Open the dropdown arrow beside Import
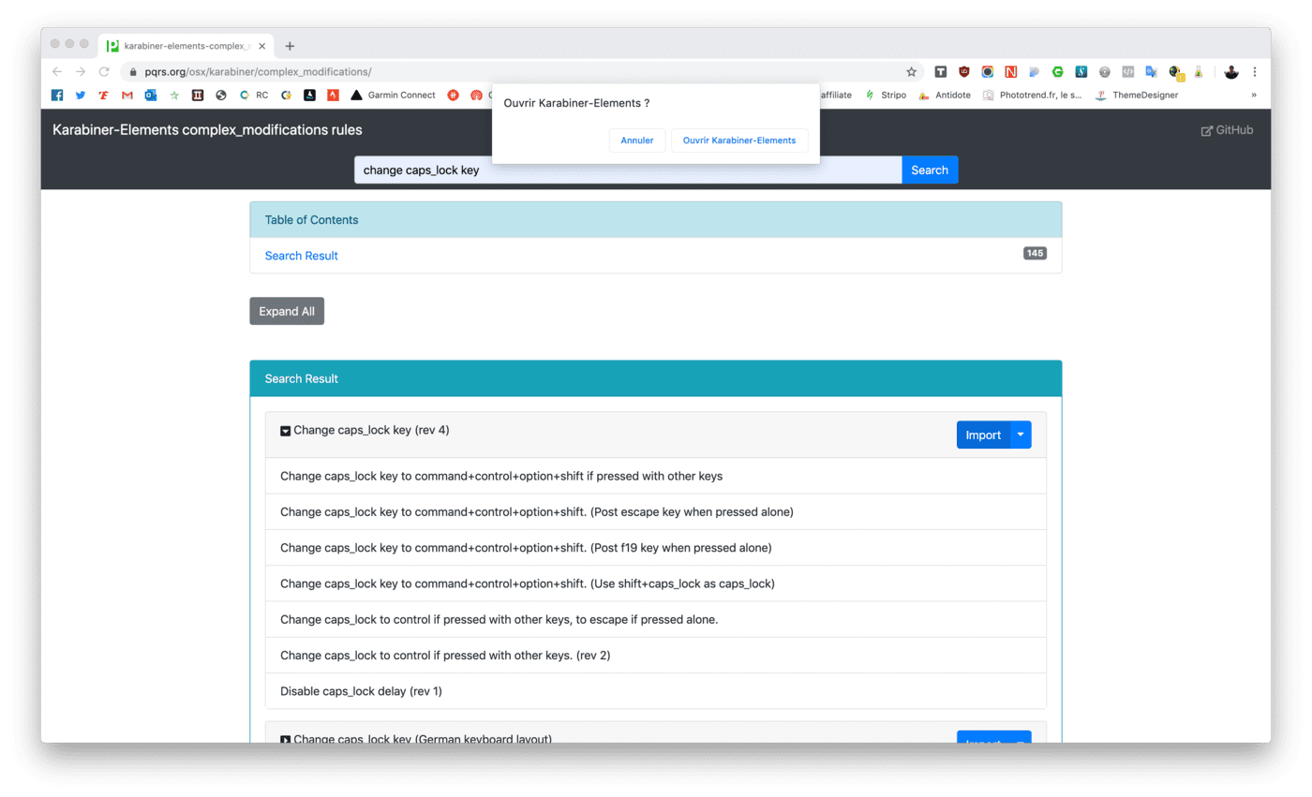This screenshot has width=1312, height=797. coord(1021,435)
